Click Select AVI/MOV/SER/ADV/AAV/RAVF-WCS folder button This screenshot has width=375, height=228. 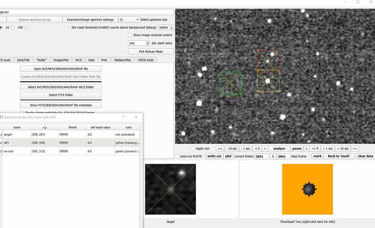(x=61, y=87)
